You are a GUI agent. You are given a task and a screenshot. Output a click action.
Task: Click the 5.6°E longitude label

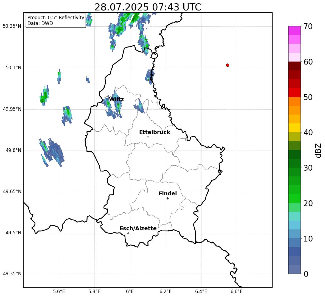tap(59, 292)
